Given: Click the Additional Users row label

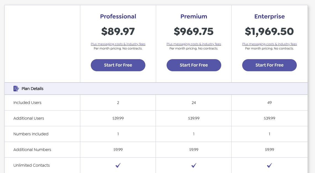Looking at the screenshot, I should click(x=29, y=118).
